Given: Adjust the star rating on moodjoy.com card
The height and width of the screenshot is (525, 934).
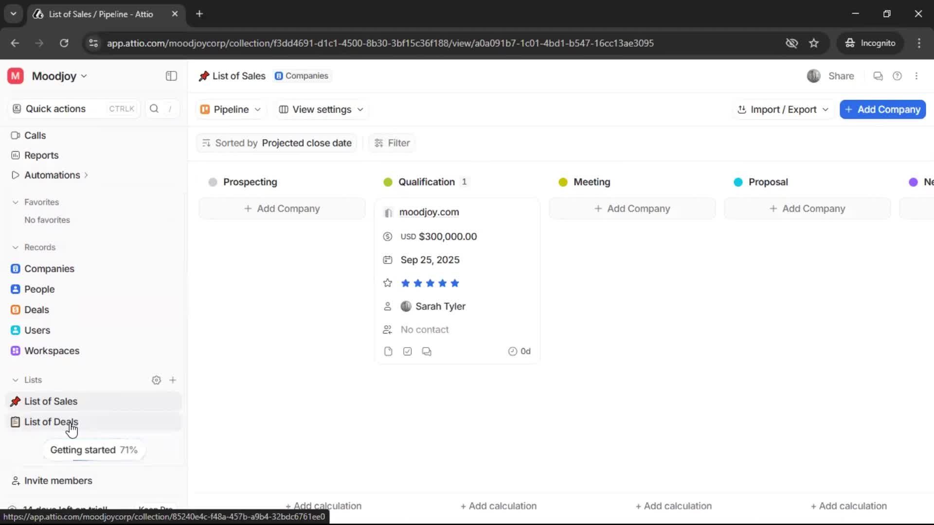Looking at the screenshot, I should point(430,283).
